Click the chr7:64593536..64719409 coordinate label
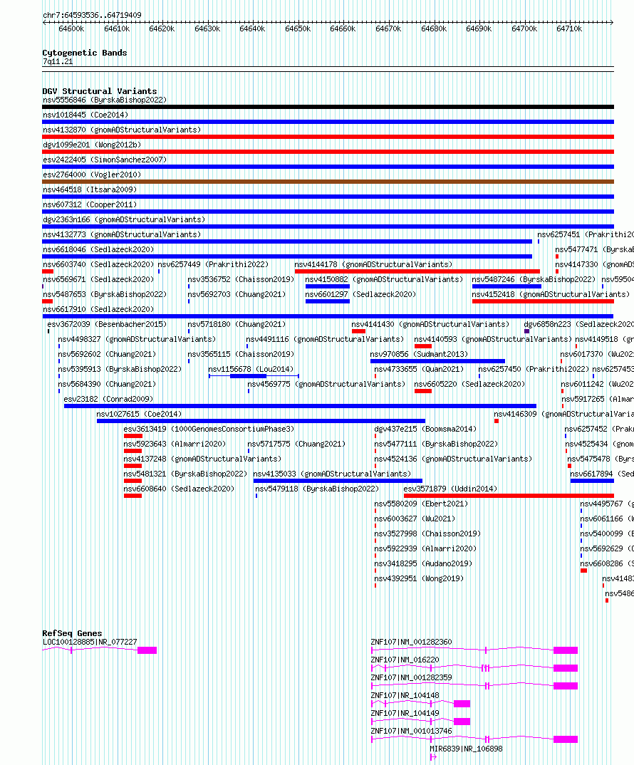 coord(92,15)
